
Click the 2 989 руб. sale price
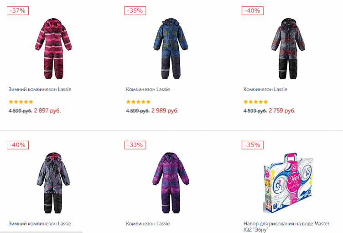click(165, 111)
